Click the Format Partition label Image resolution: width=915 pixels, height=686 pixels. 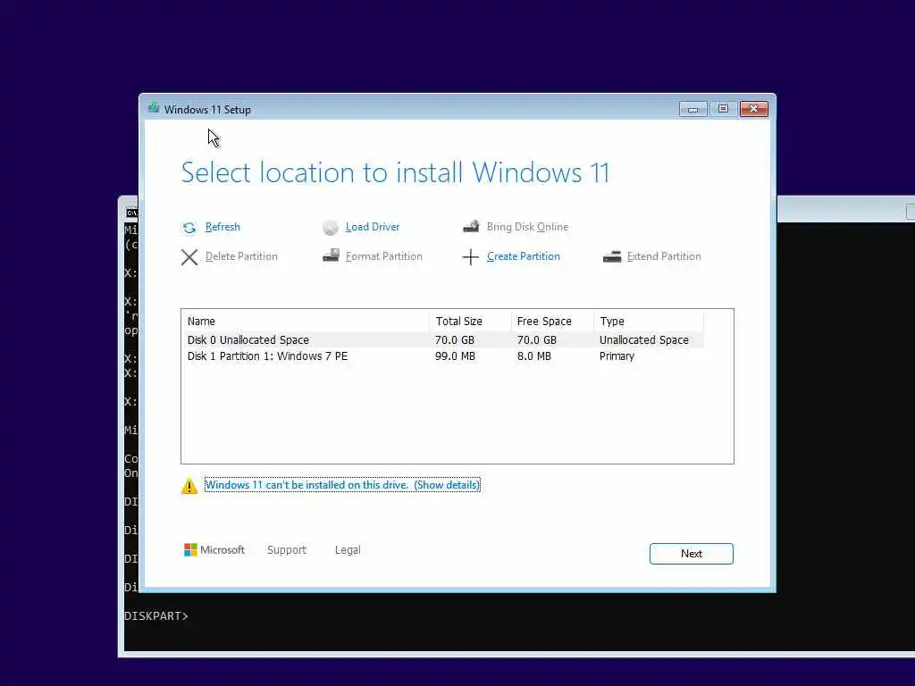tap(383, 256)
